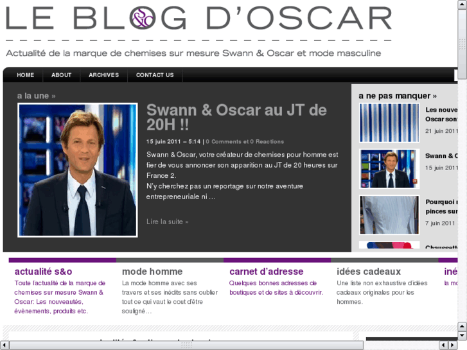Image resolution: width=467 pixels, height=350 pixels.
Task: Open the ARCHIVES menu item
Action: click(103, 75)
